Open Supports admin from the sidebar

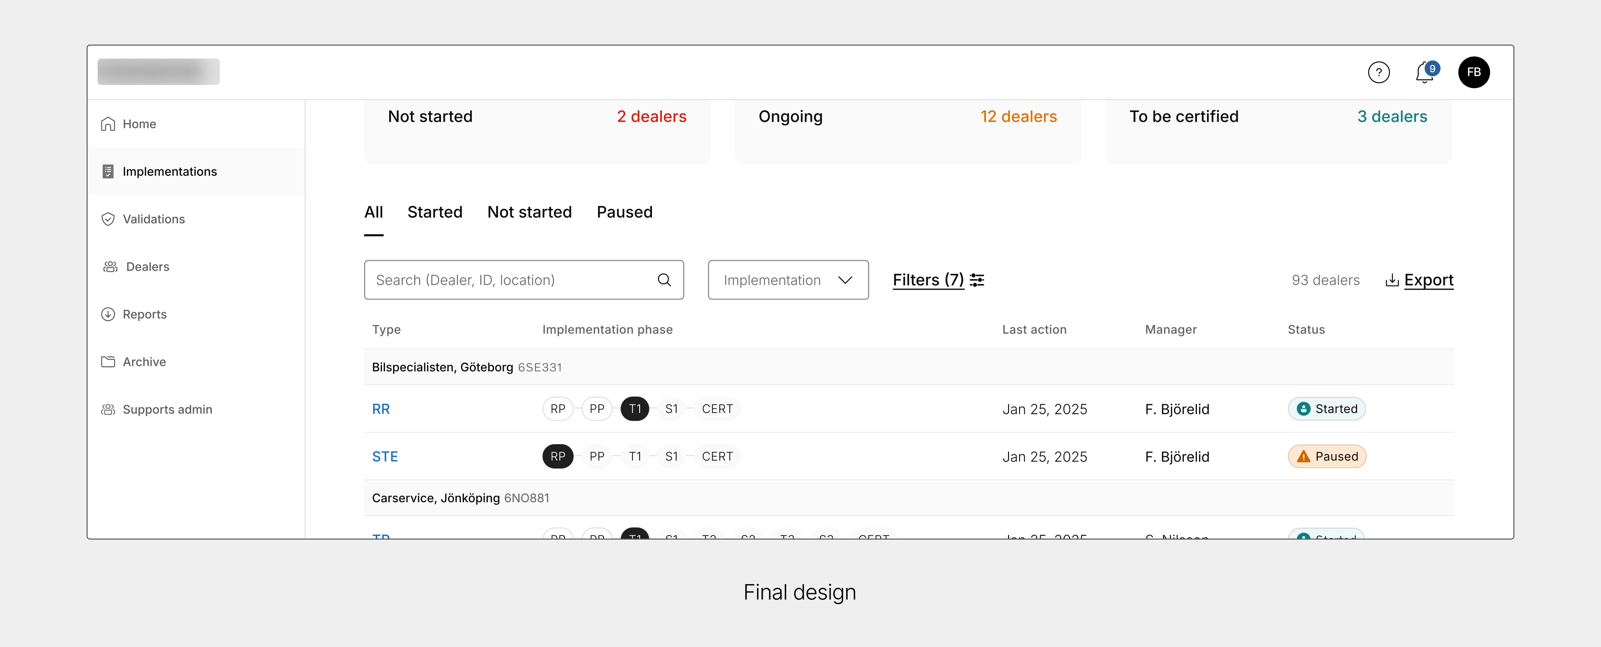pyautogui.click(x=168, y=409)
